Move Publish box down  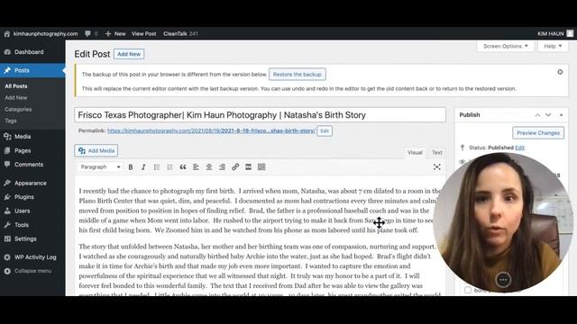tap(548, 115)
